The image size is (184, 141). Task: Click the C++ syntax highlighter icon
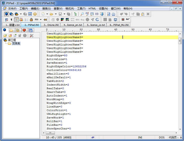point(21,20)
